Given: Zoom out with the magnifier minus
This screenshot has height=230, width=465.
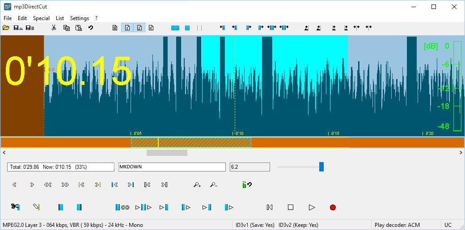Looking at the screenshot, I should coord(214,184).
